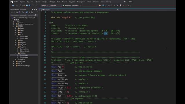Open the dropdown arrow beside VisualGDB Debugger
The width and height of the screenshot is (185, 104).
click(79, 5)
